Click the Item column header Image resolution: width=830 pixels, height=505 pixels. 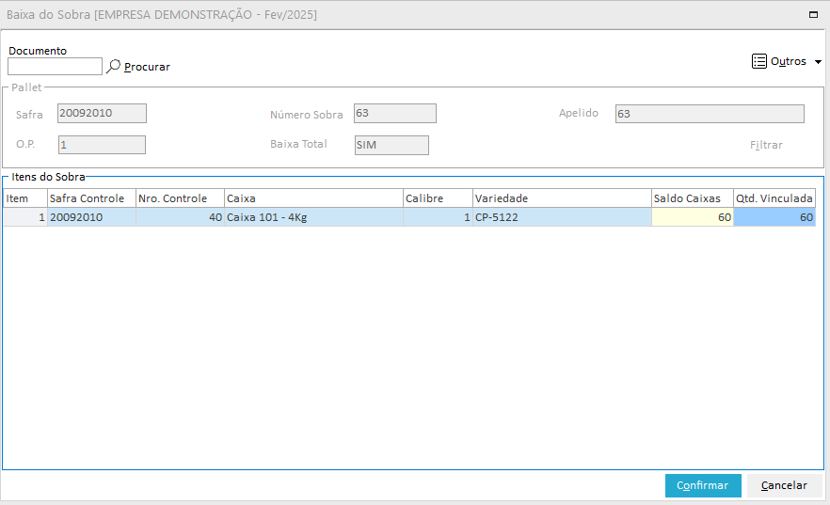(x=25, y=198)
